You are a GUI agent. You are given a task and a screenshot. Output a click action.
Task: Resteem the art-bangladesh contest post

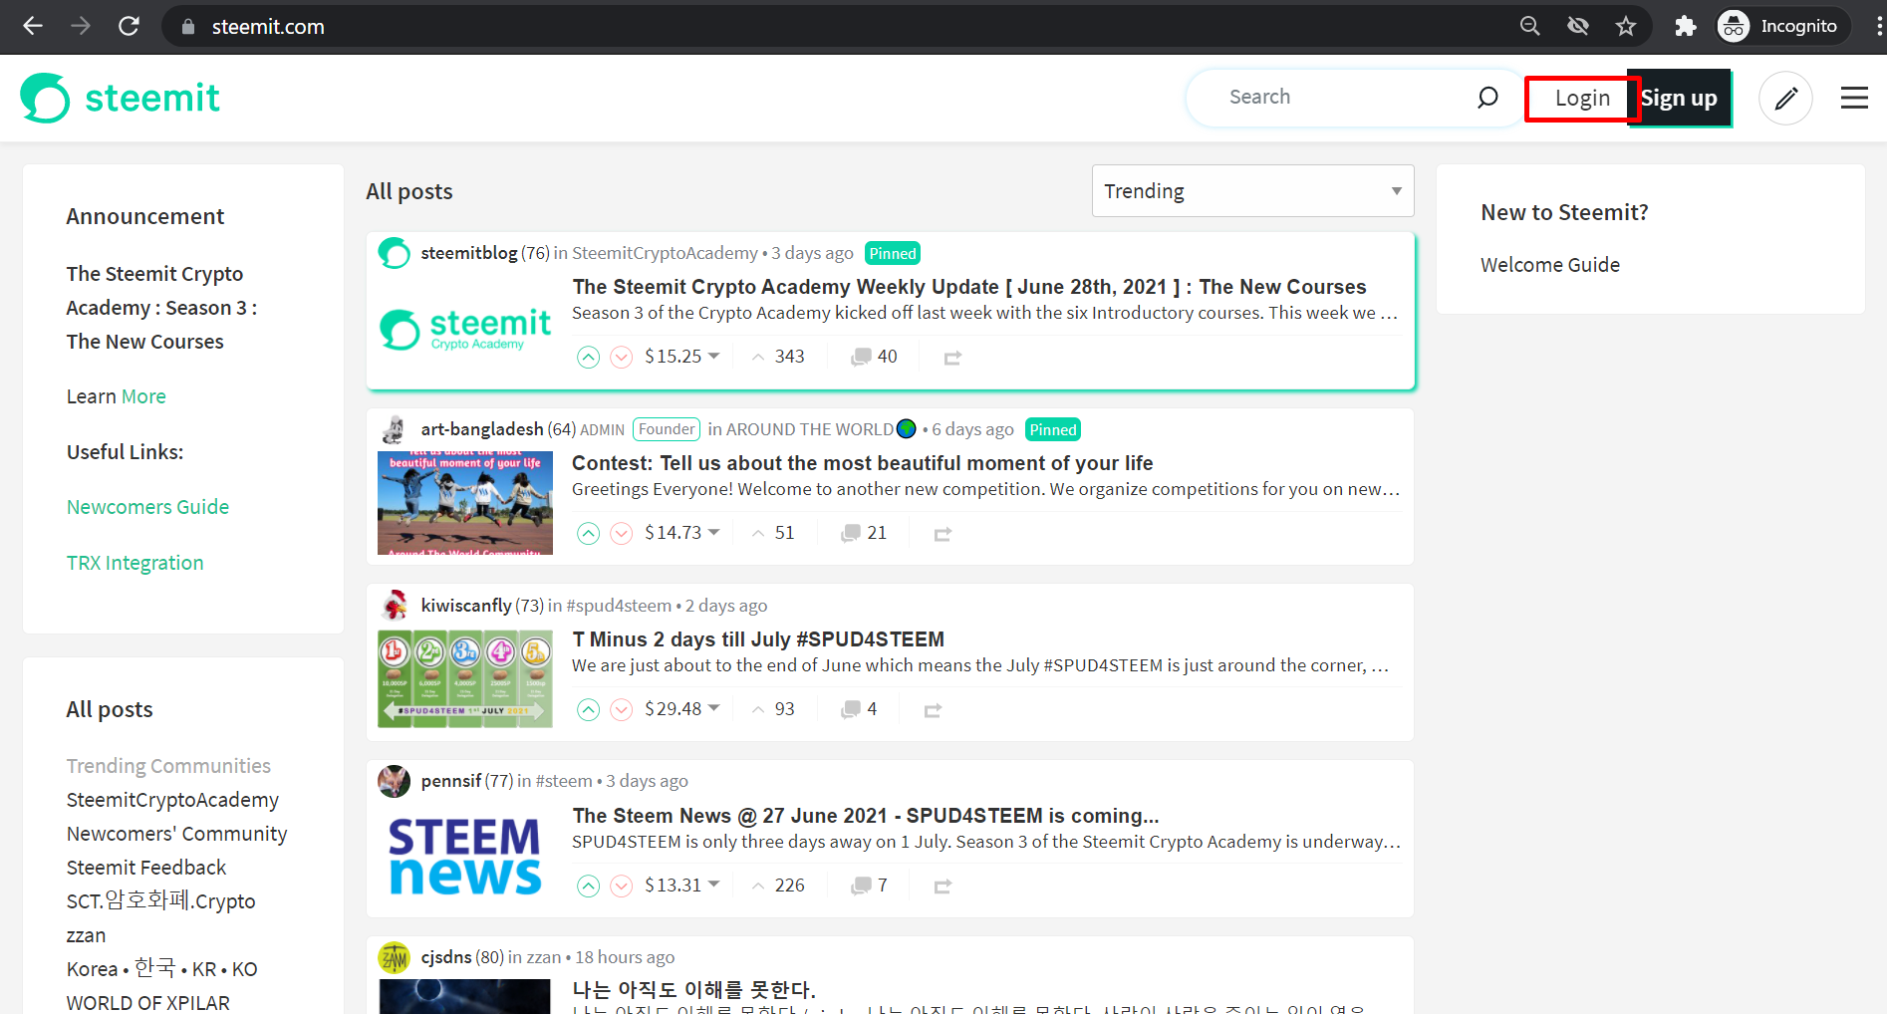943,534
